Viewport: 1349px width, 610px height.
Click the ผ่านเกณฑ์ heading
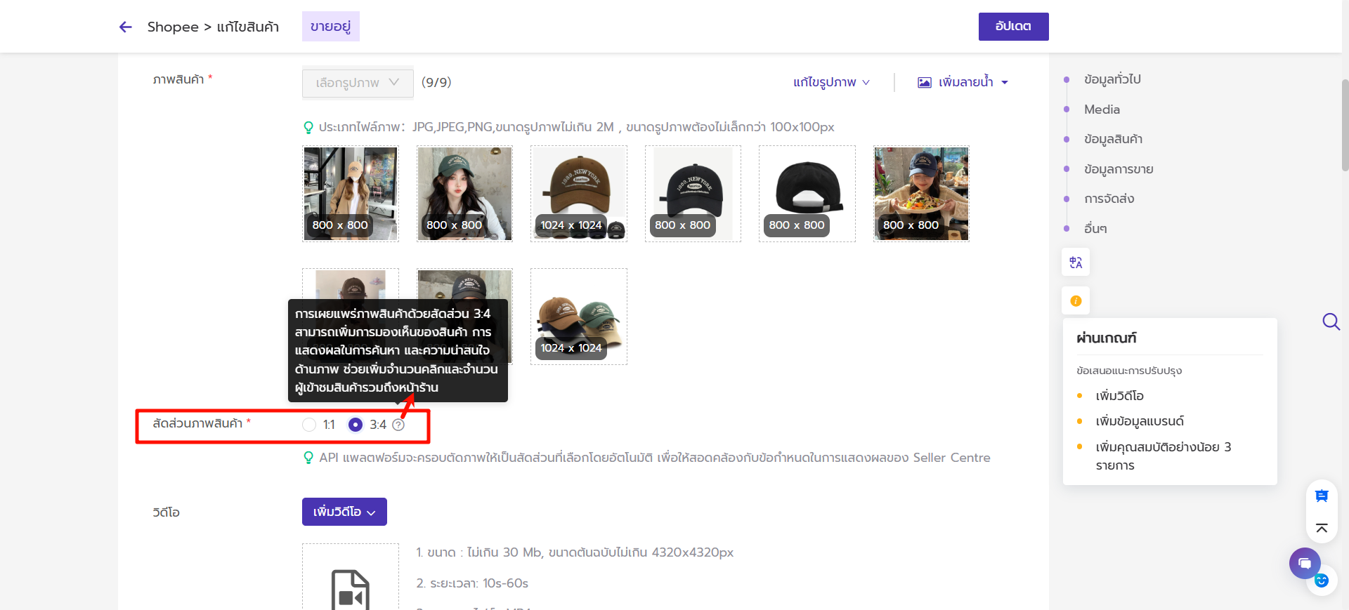(1107, 338)
